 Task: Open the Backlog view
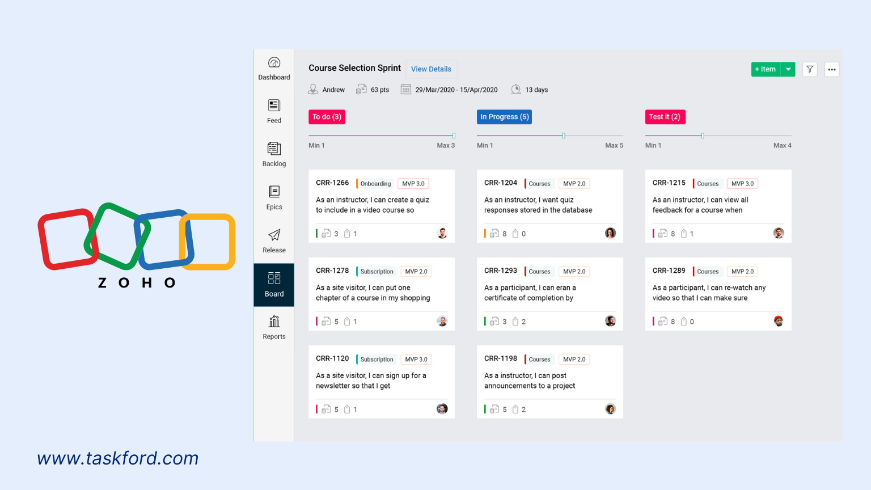click(x=274, y=151)
